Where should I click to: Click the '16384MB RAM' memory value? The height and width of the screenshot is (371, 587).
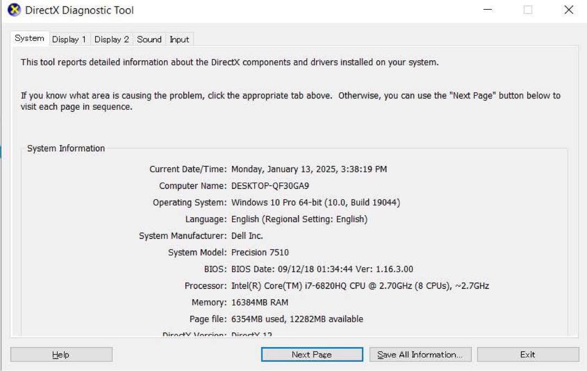[x=260, y=303]
